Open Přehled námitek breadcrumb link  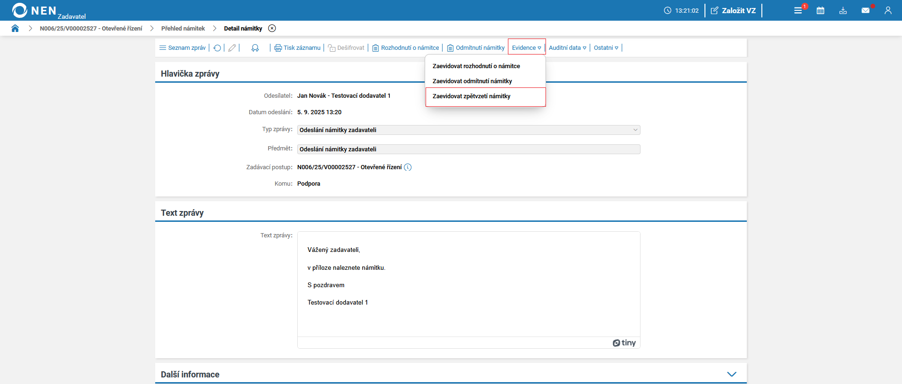click(183, 29)
